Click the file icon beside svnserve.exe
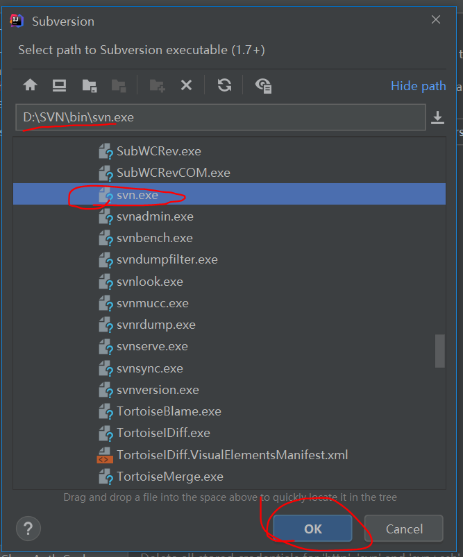 click(106, 346)
